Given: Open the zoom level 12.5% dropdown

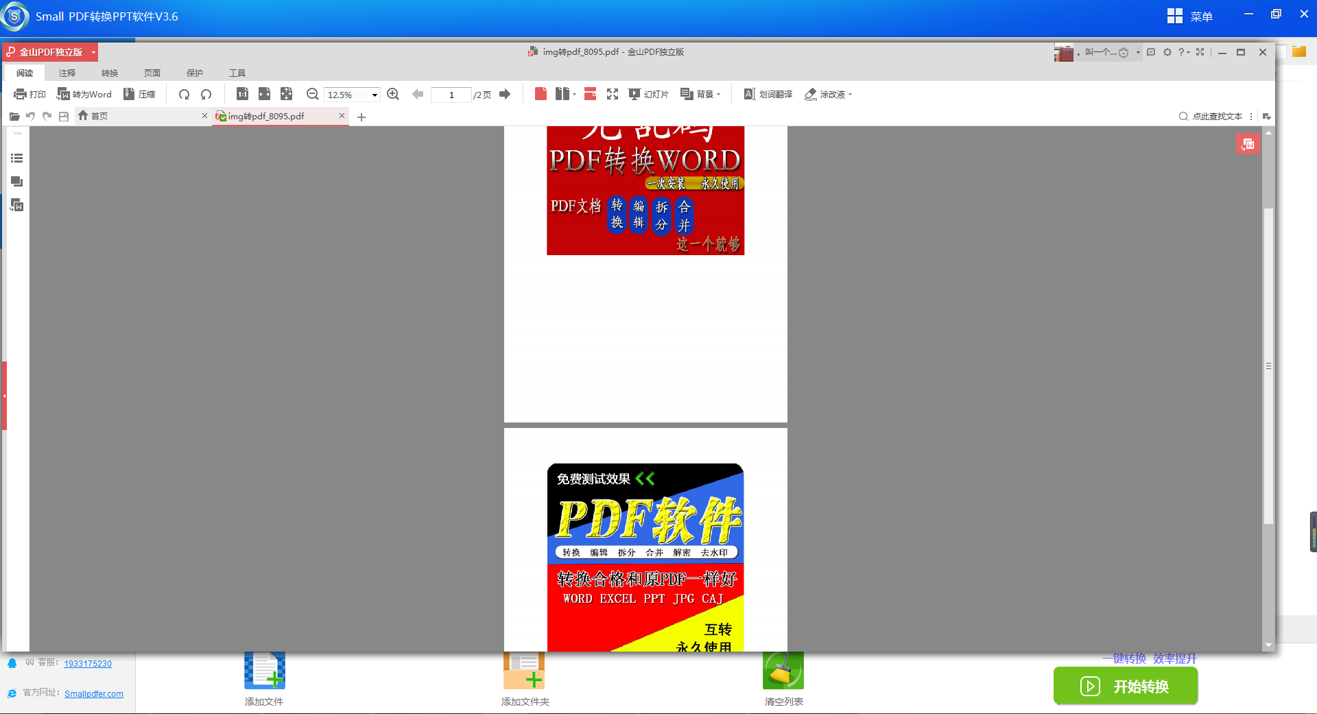Looking at the screenshot, I should [x=375, y=95].
